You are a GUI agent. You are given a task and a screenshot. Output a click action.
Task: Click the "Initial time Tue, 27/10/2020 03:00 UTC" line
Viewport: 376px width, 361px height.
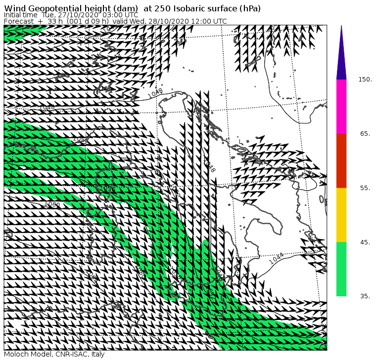click(71, 15)
